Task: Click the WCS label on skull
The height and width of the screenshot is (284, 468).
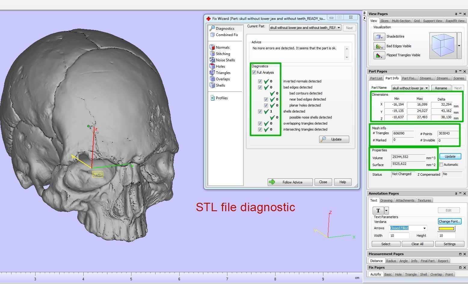Action: click(x=98, y=174)
